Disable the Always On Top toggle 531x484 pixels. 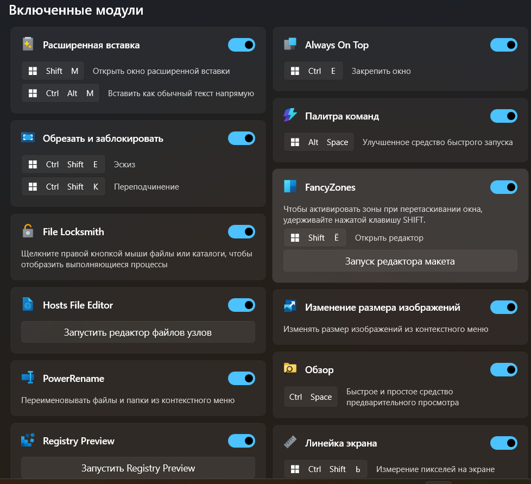point(503,45)
